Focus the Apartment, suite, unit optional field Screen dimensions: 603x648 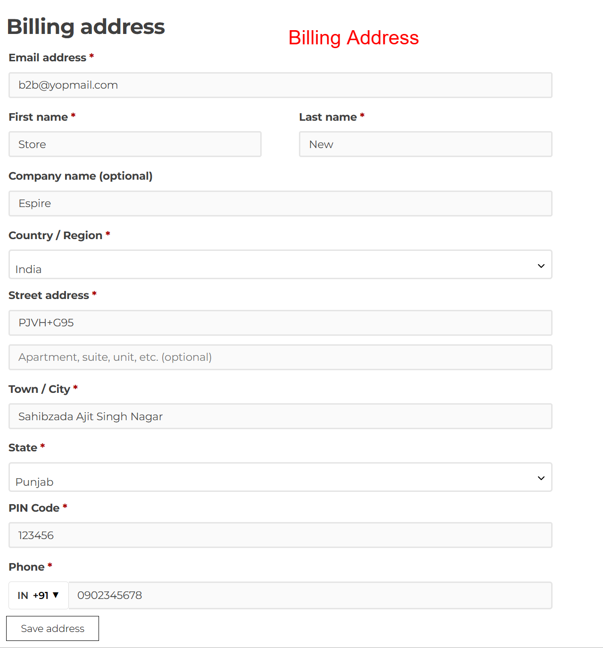tap(281, 357)
